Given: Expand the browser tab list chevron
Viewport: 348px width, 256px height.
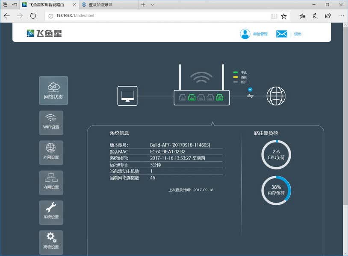Looking at the screenshot, I should (153, 5).
